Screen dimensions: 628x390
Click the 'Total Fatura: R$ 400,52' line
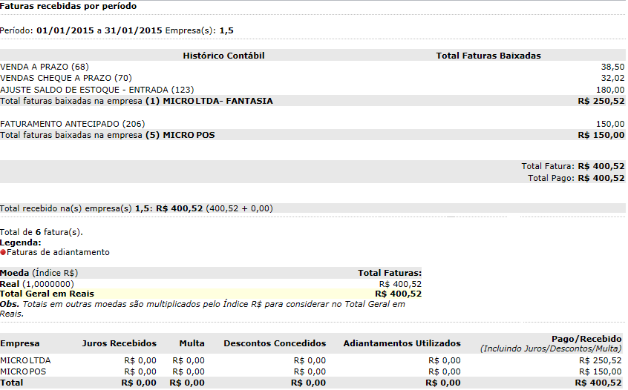coord(573,166)
